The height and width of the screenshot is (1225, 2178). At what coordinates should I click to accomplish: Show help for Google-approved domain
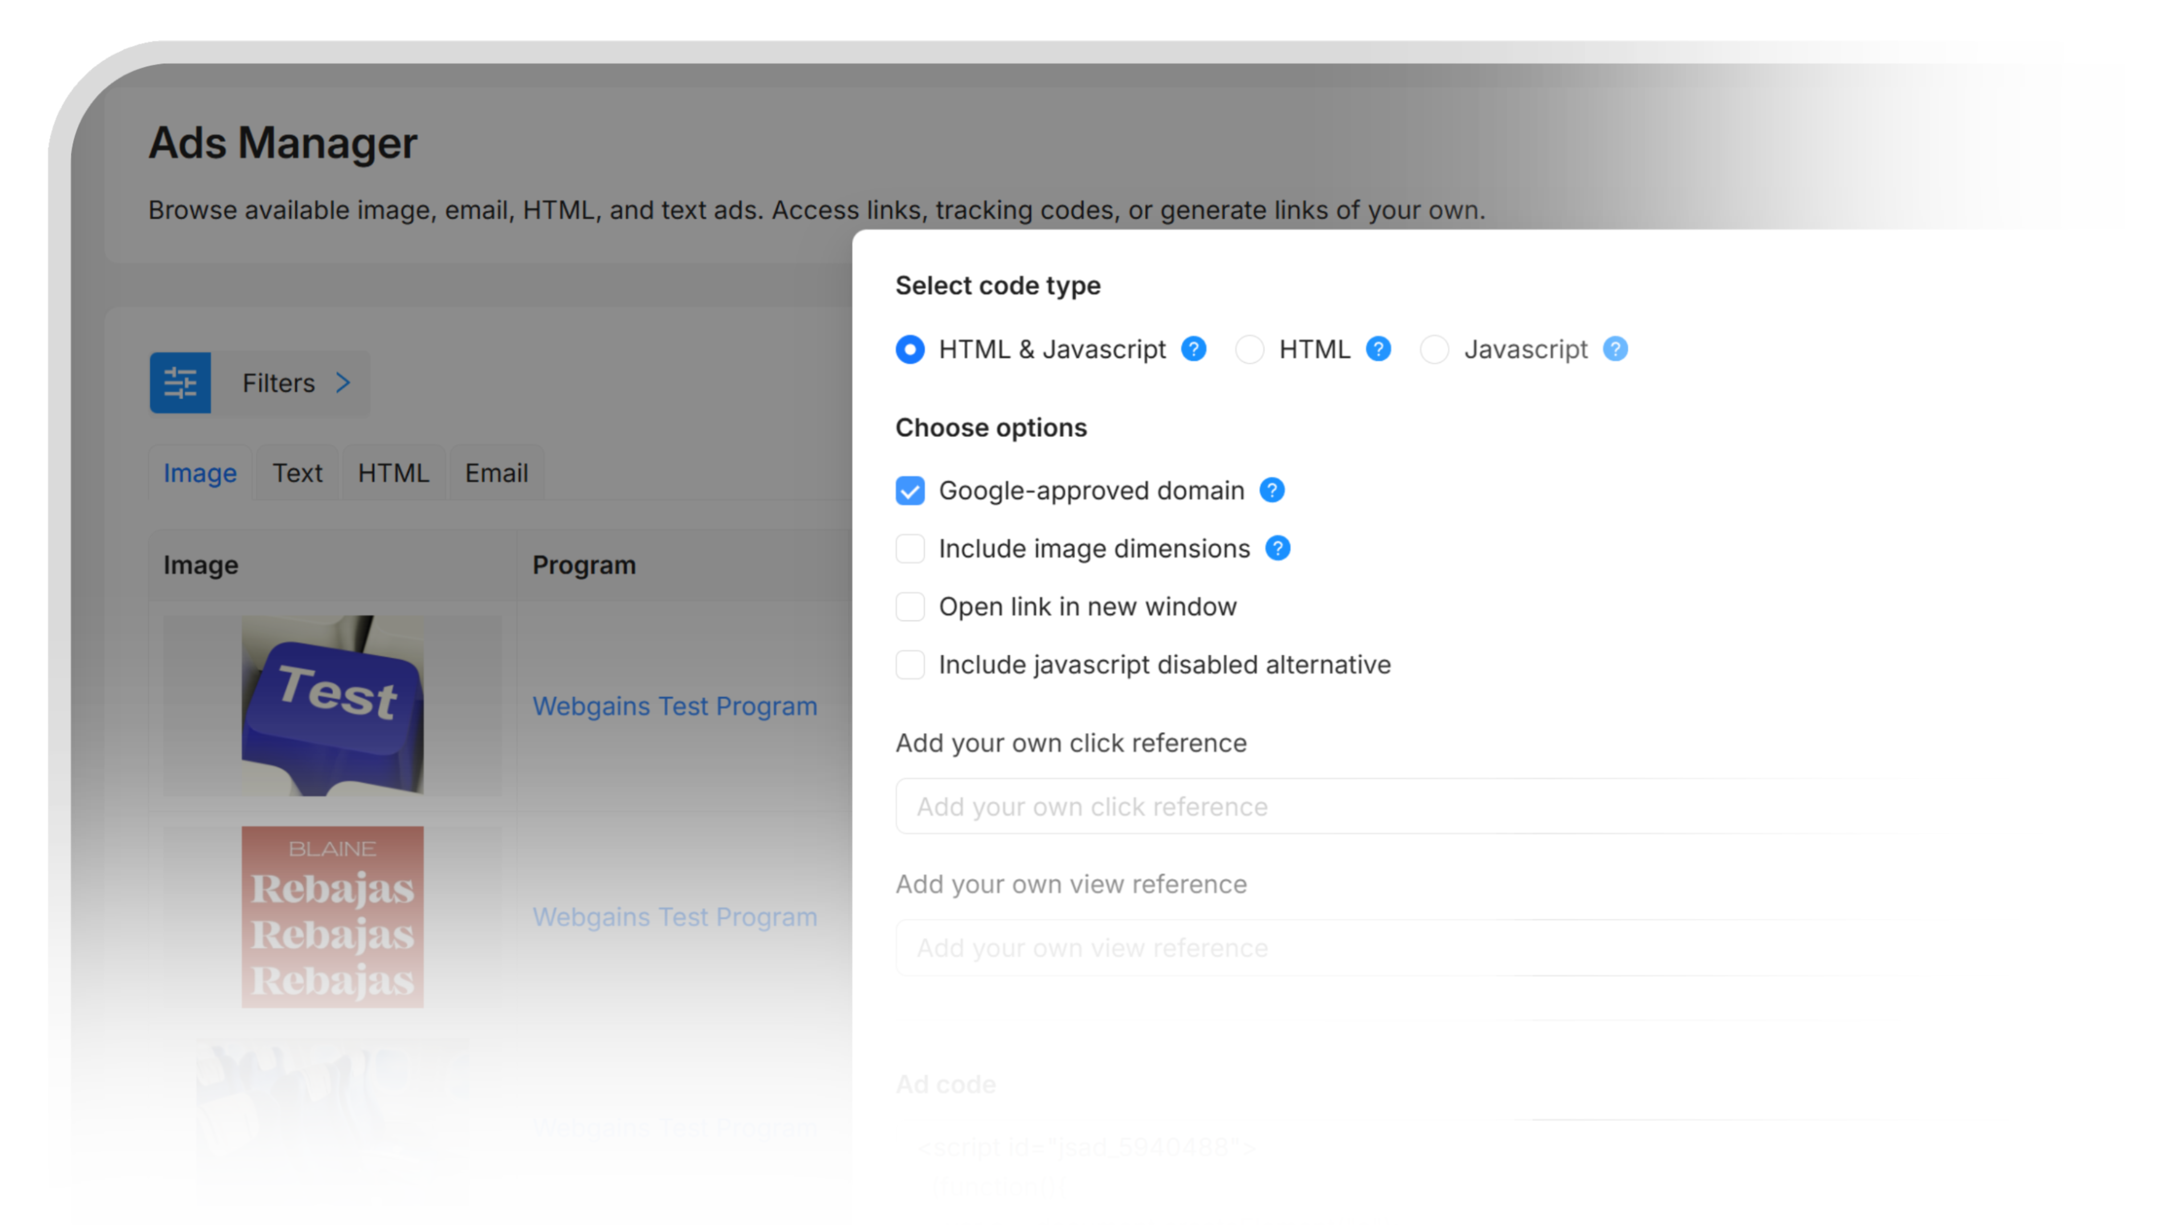pyautogui.click(x=1272, y=490)
